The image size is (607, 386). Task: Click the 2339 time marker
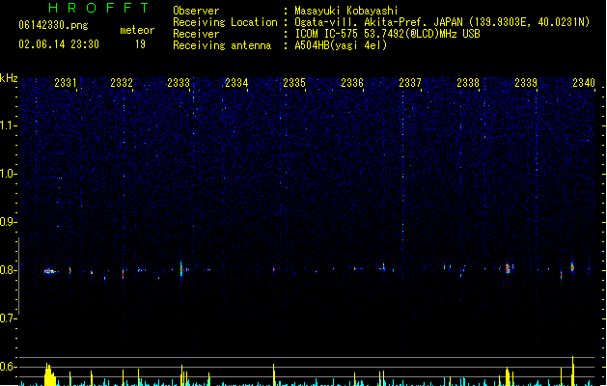(526, 83)
